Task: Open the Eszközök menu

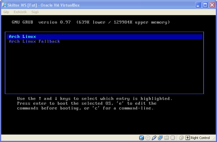Action: coord(20,12)
